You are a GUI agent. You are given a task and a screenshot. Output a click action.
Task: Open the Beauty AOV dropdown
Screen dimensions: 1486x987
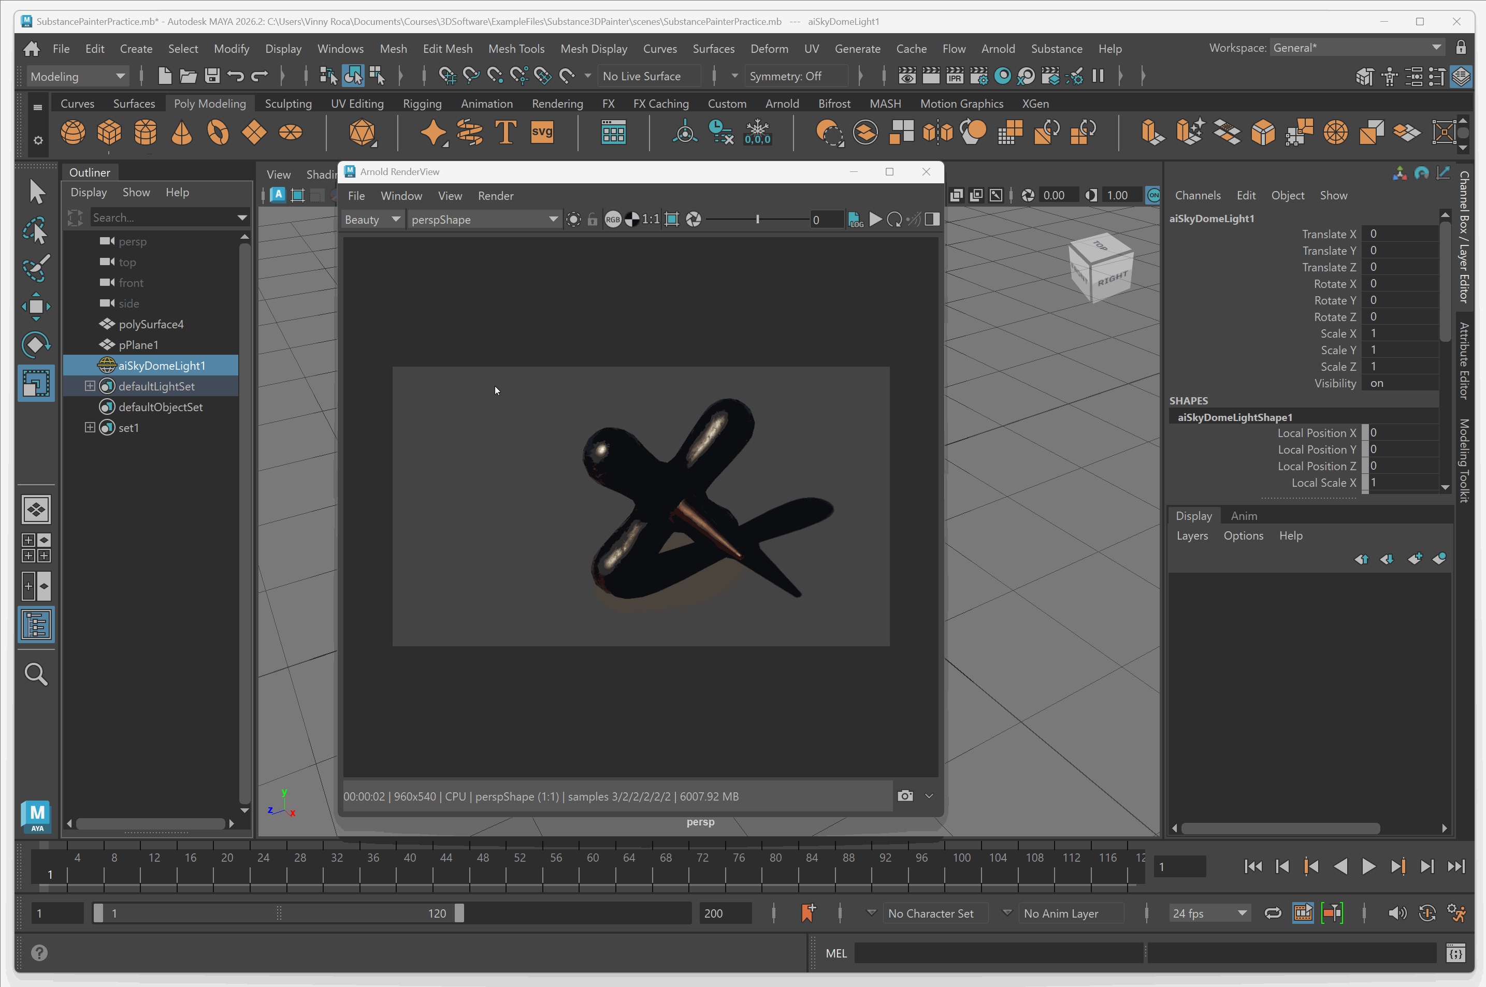point(372,219)
